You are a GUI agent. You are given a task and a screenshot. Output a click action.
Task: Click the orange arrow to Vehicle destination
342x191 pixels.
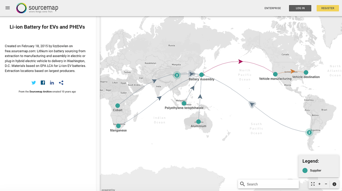(x=293, y=71)
